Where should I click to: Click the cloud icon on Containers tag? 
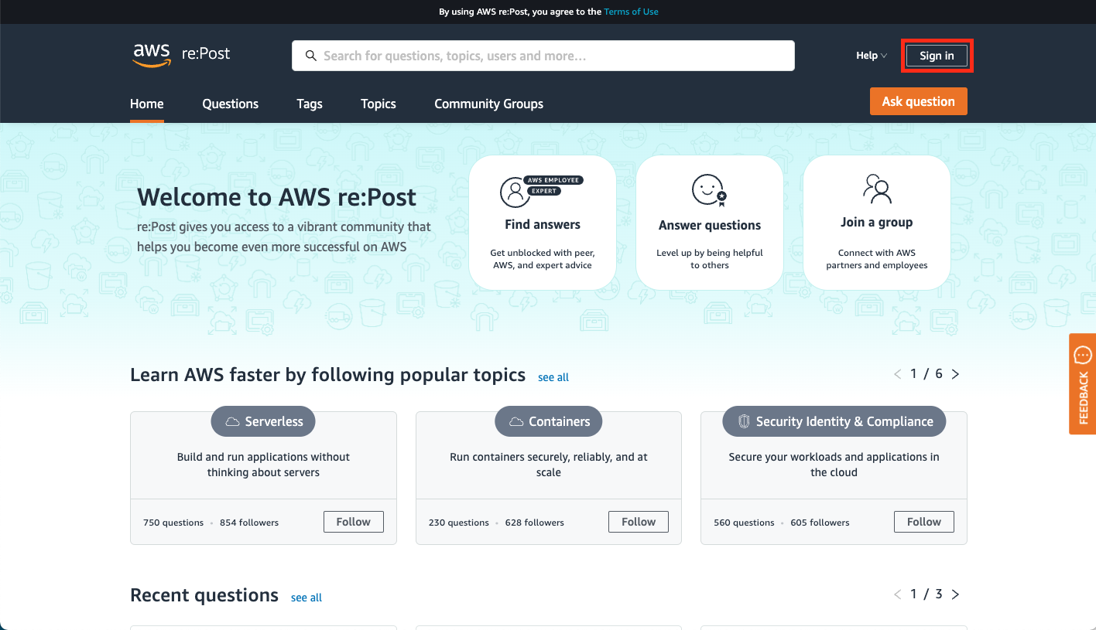point(516,422)
